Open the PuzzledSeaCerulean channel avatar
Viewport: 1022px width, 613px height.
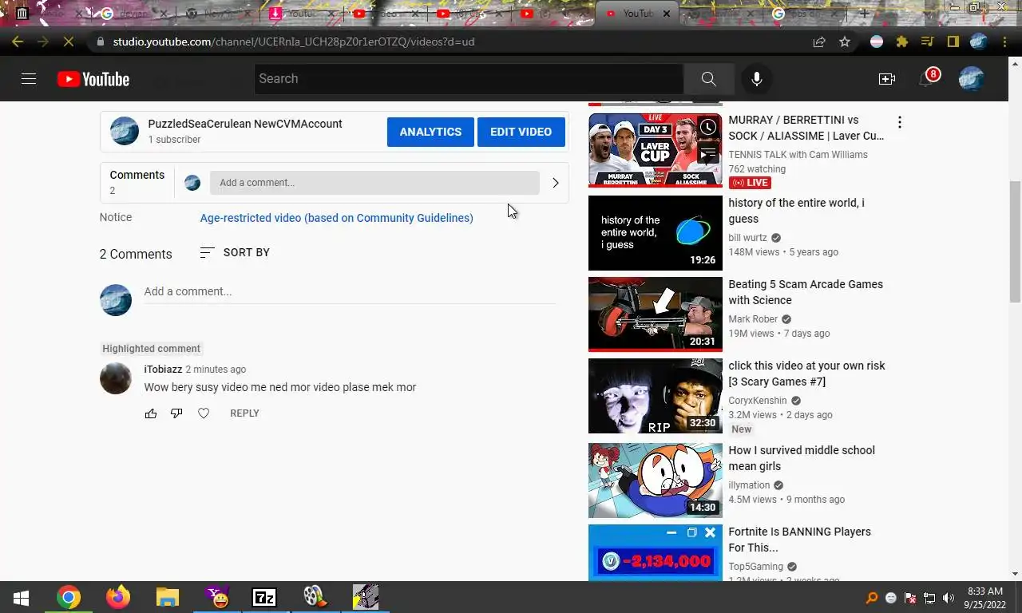tap(125, 131)
